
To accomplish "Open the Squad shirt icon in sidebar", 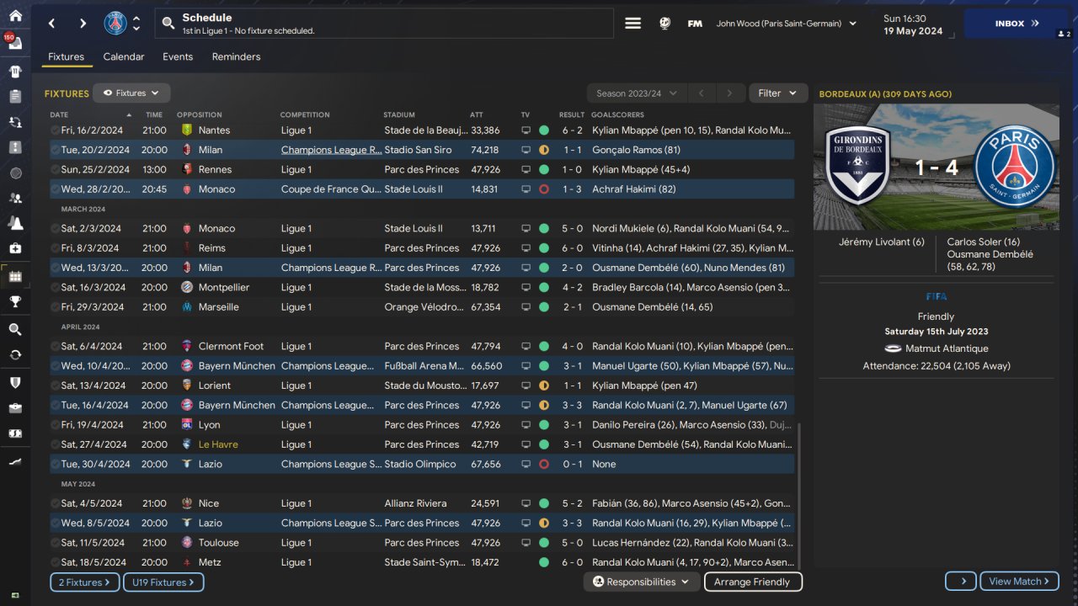I will pos(15,72).
